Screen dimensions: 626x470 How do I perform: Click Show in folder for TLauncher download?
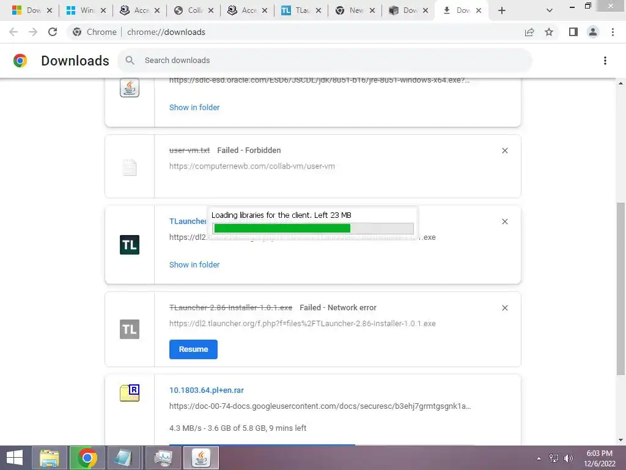pyautogui.click(x=194, y=264)
